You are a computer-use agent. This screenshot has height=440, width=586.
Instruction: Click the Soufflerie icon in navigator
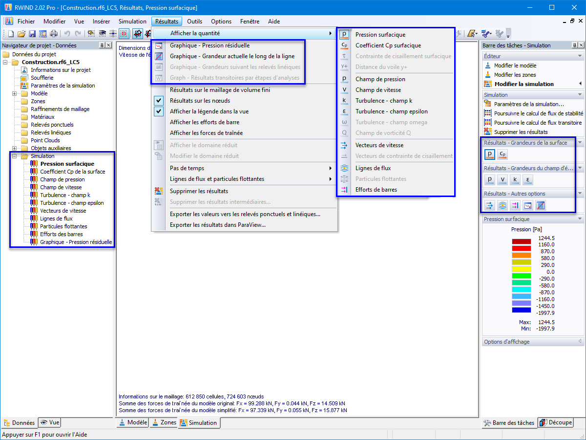tap(24, 78)
